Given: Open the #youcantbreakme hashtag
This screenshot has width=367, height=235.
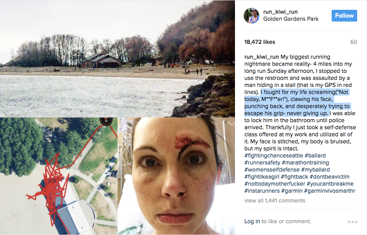Looking at the screenshot, I should 330,184.
